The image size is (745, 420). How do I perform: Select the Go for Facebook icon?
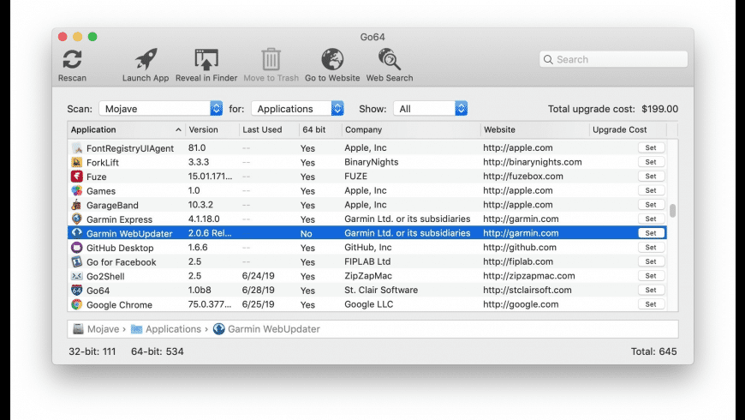point(76,261)
